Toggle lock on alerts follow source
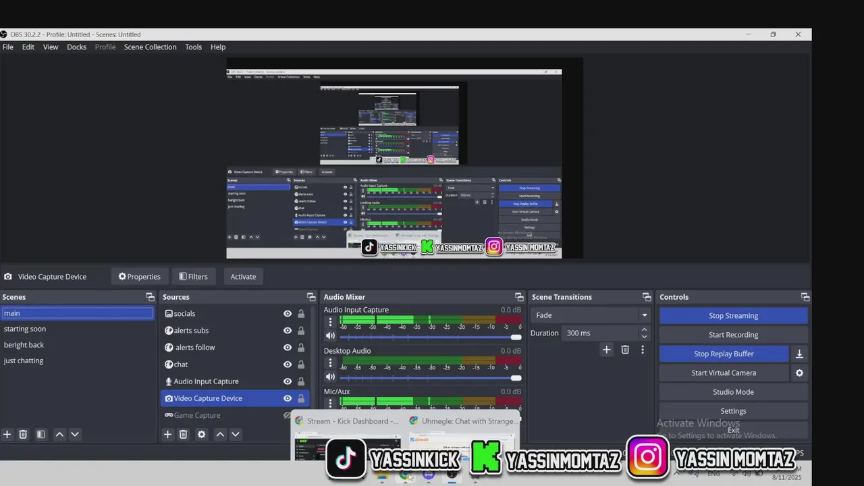This screenshot has height=486, width=864. pyautogui.click(x=301, y=348)
